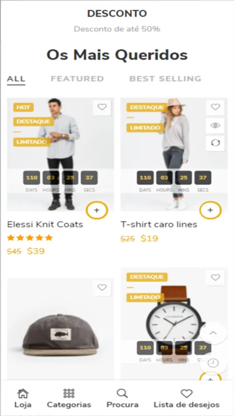The image size is (234, 416).
Task: Add Elessi Knit Coats via plus button
Action: pyautogui.click(x=97, y=210)
